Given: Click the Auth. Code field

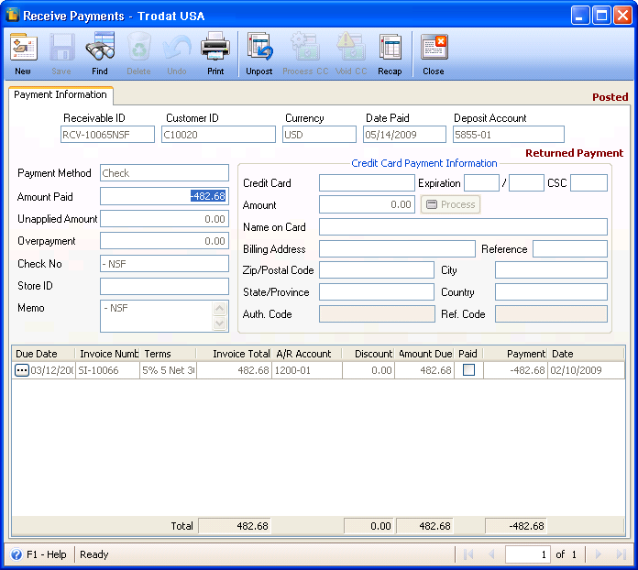Looking at the screenshot, I should click(x=377, y=314).
